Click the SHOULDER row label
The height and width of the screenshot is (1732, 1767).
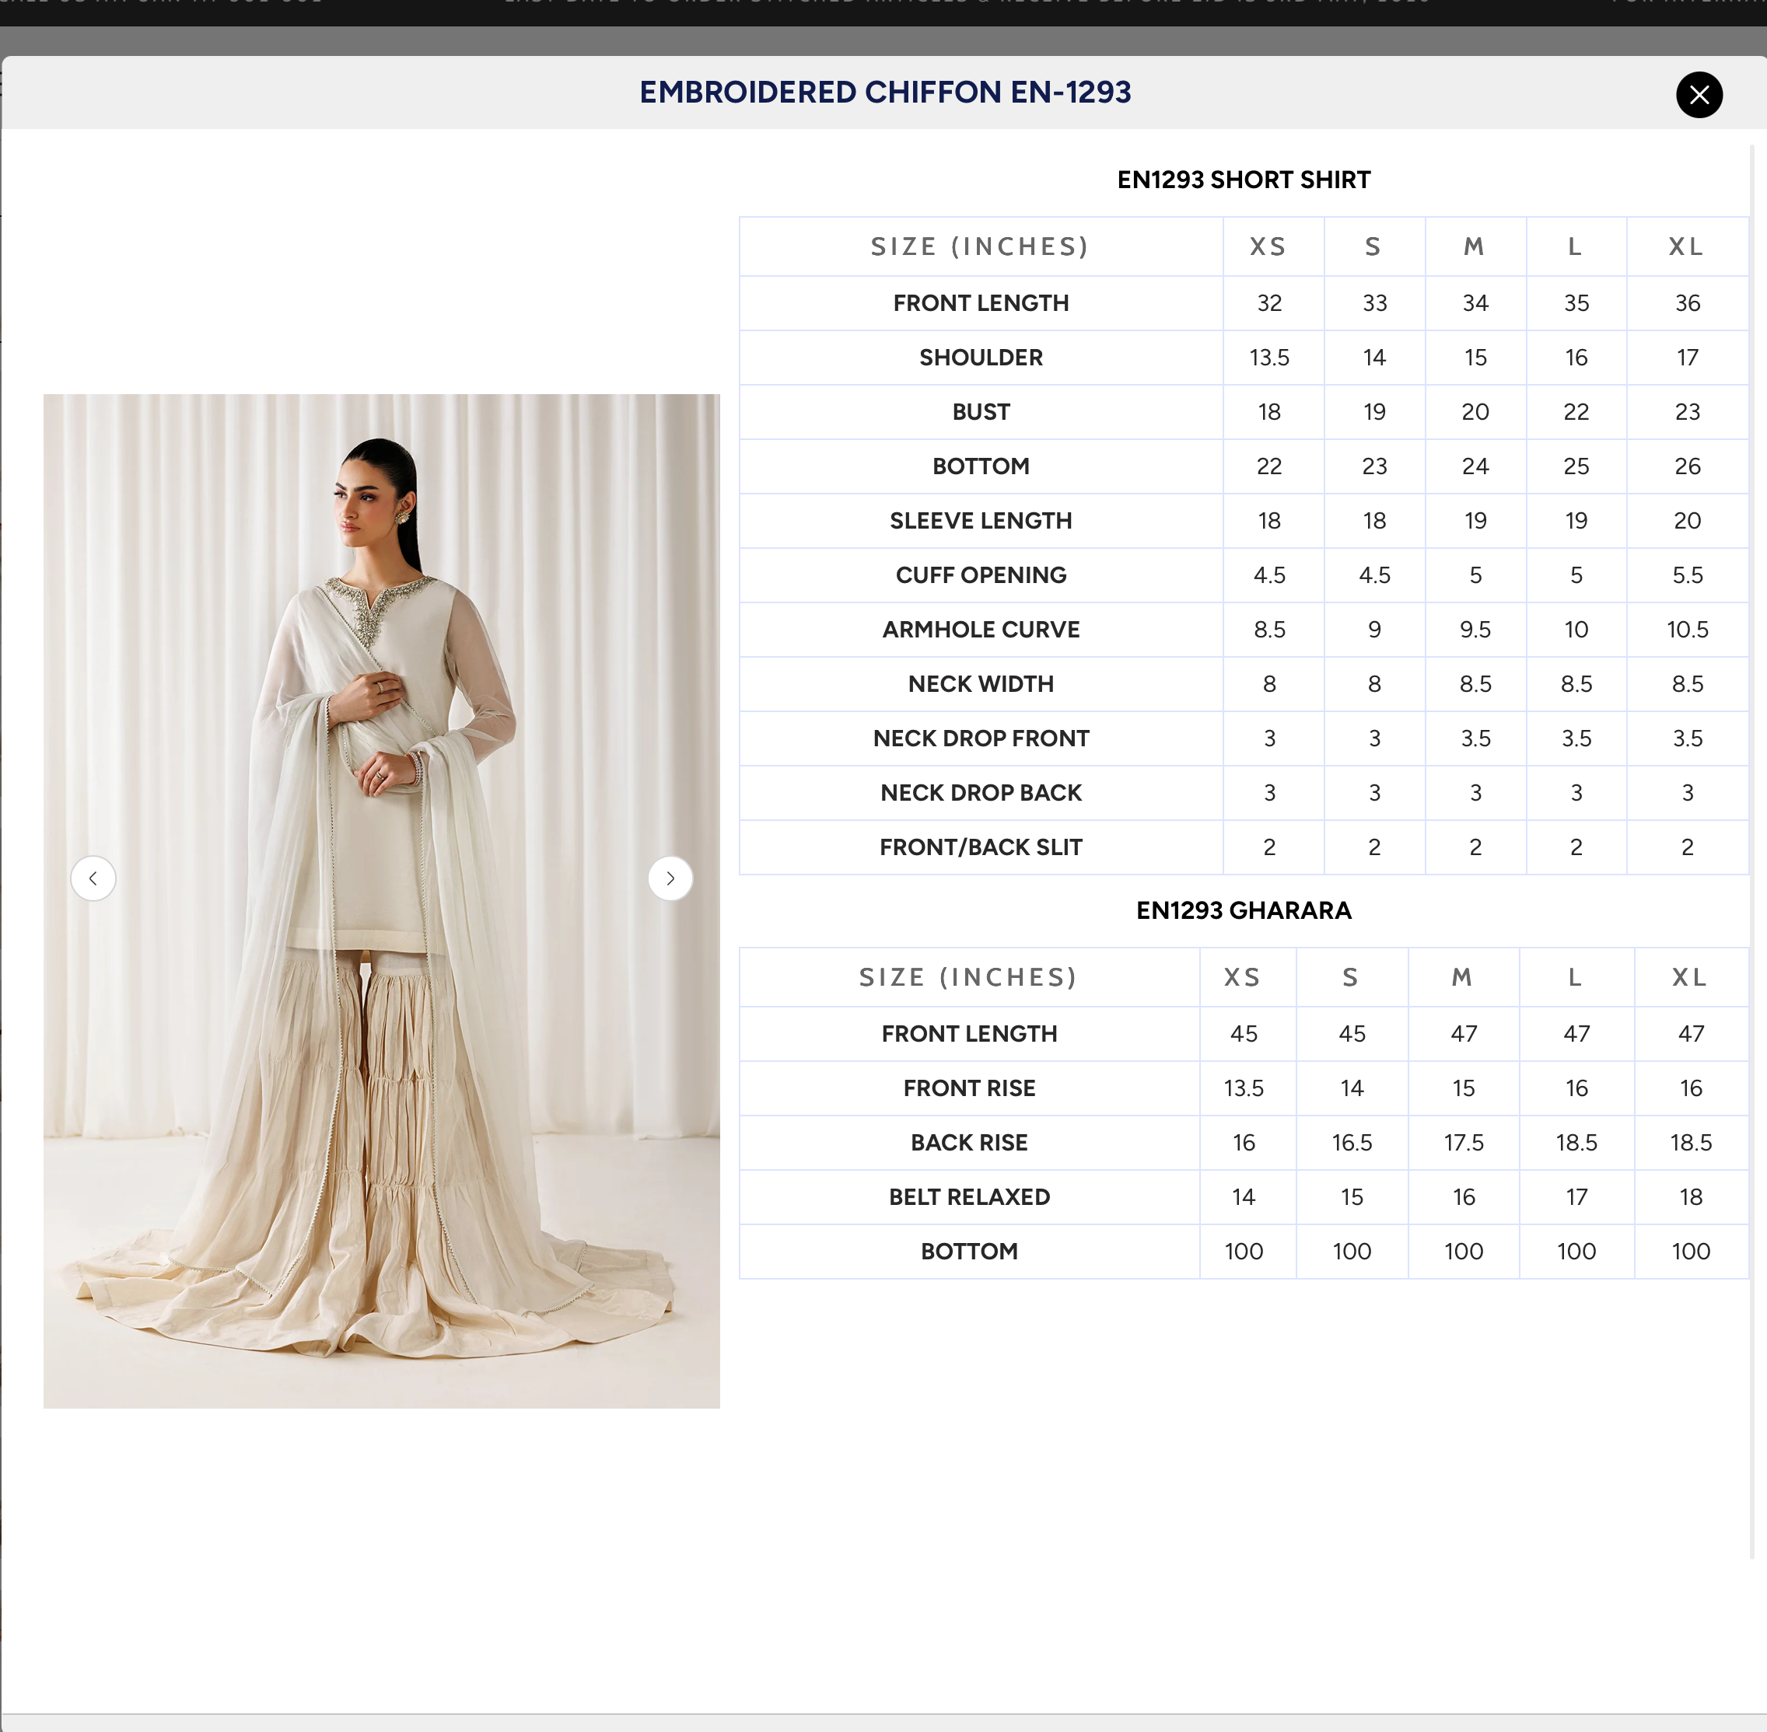coord(981,358)
